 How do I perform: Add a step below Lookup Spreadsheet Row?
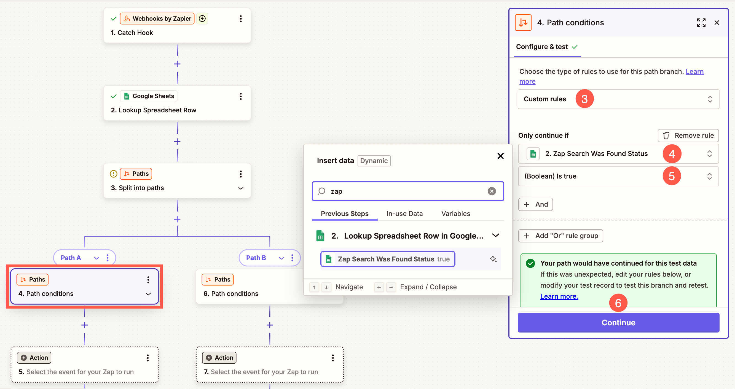(x=177, y=141)
